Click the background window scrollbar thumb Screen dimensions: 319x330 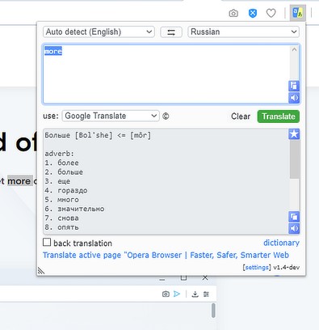pyautogui.click(x=213, y=311)
